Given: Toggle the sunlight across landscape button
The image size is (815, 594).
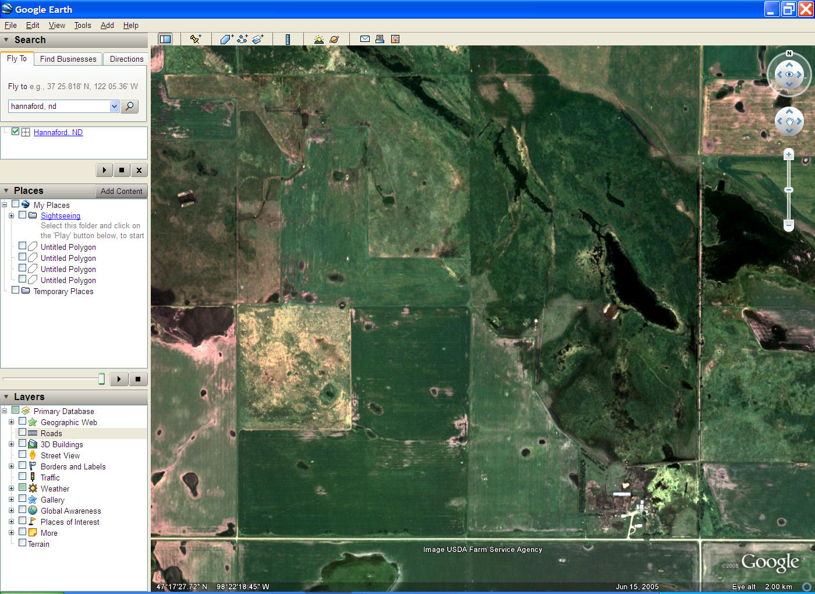Looking at the screenshot, I should (318, 39).
